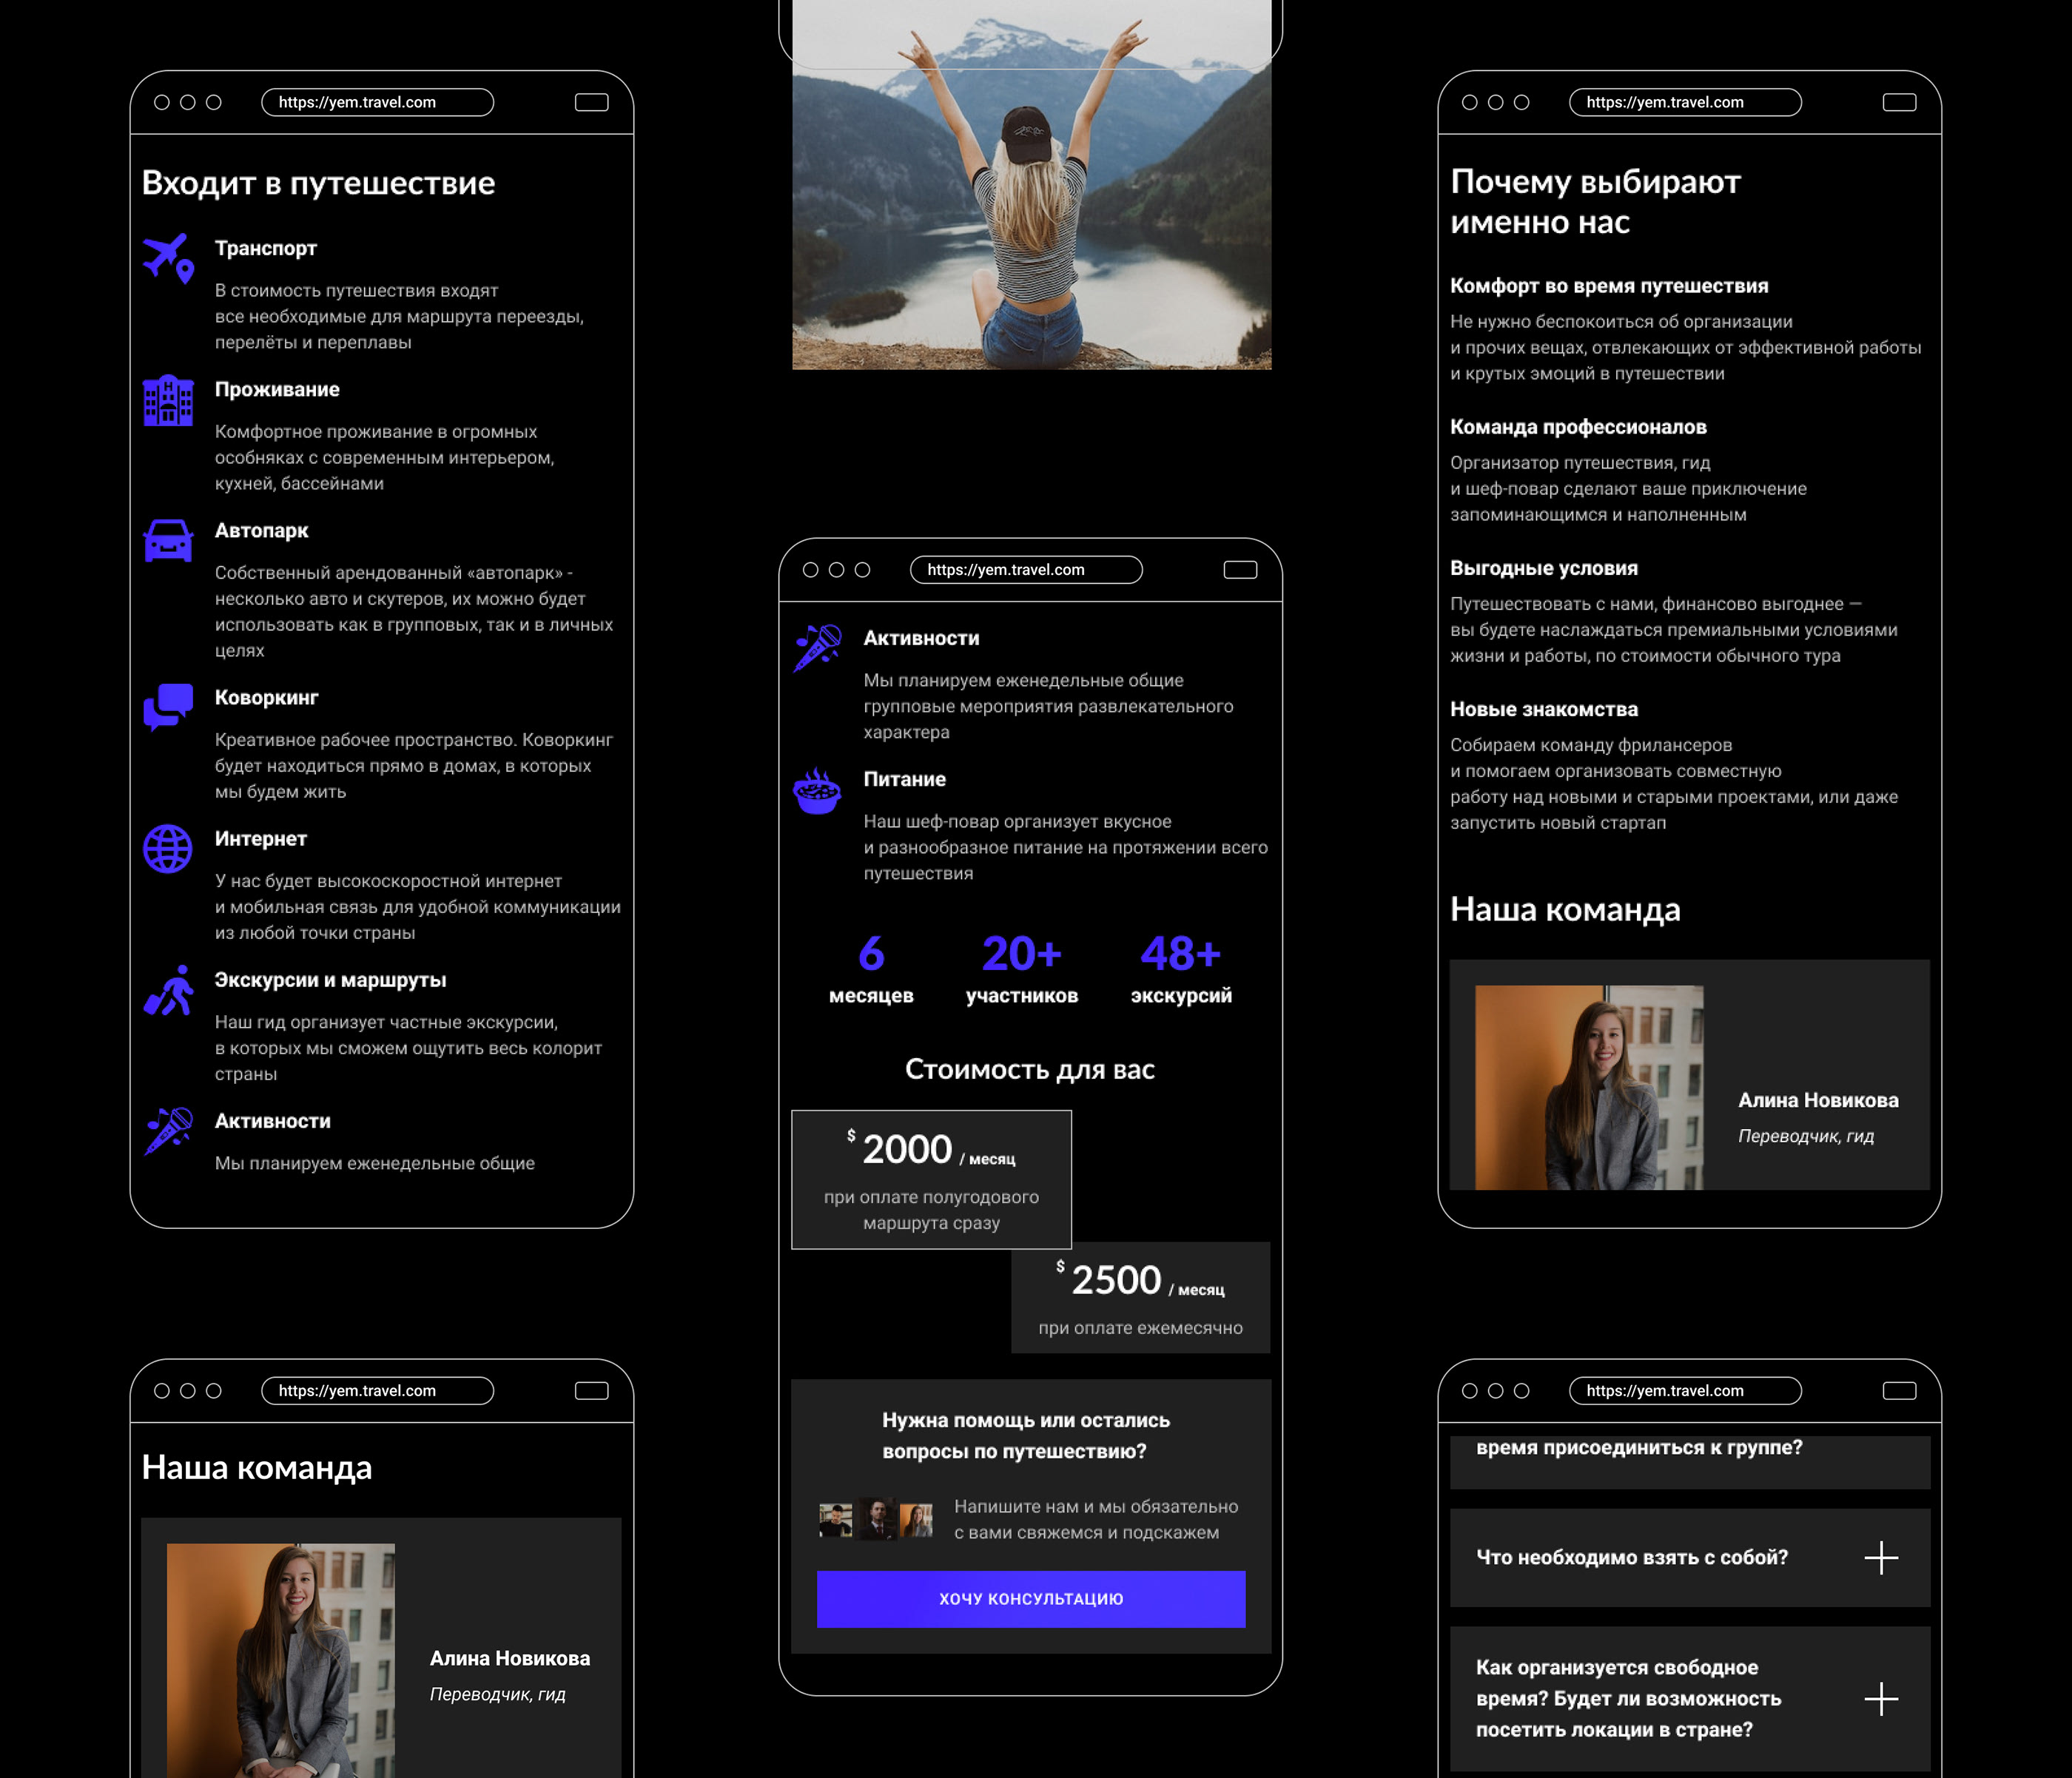Expand the 'Что необходимо взять с собой?' question
Viewport: 2072px width, 1778px height.
[x=1880, y=1557]
